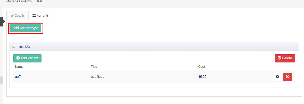Screen dimensions: 304x104
Task: Go to Manage Products breadcrumb
Action: coord(19,1)
